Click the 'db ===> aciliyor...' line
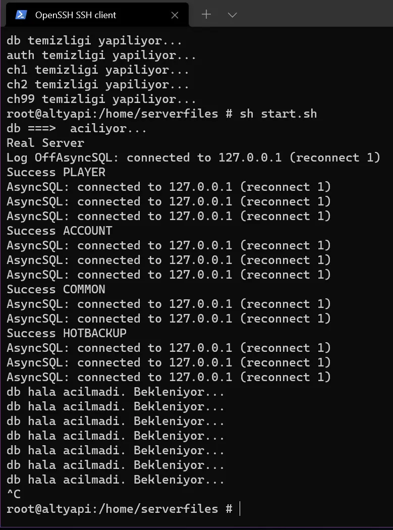Viewport: 393px width, 530px height. click(77, 128)
